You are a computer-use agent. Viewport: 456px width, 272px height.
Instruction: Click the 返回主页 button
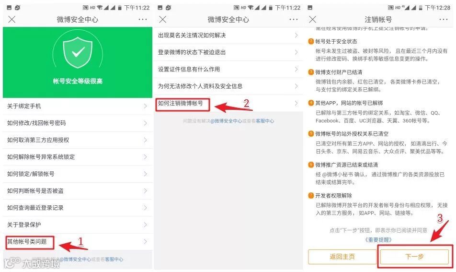click(342, 257)
